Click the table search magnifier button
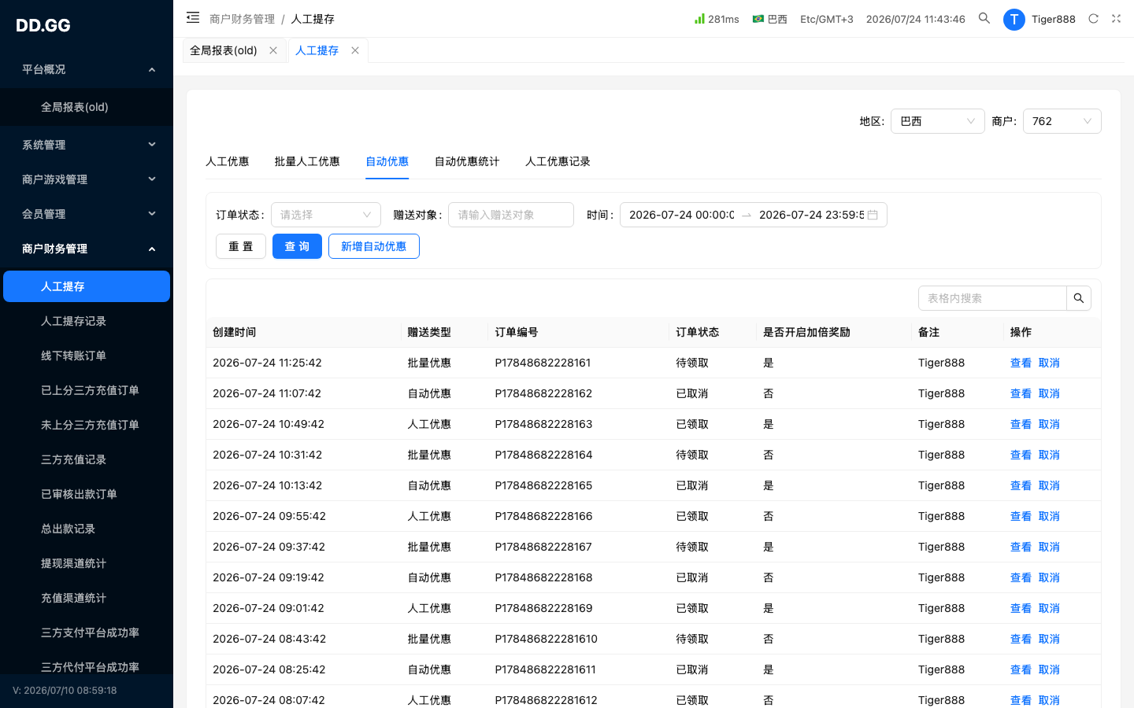The height and width of the screenshot is (708, 1134). 1079,298
